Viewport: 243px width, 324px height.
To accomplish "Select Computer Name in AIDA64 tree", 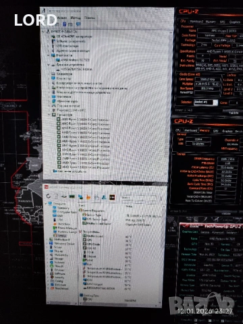I will click(x=65, y=212).
